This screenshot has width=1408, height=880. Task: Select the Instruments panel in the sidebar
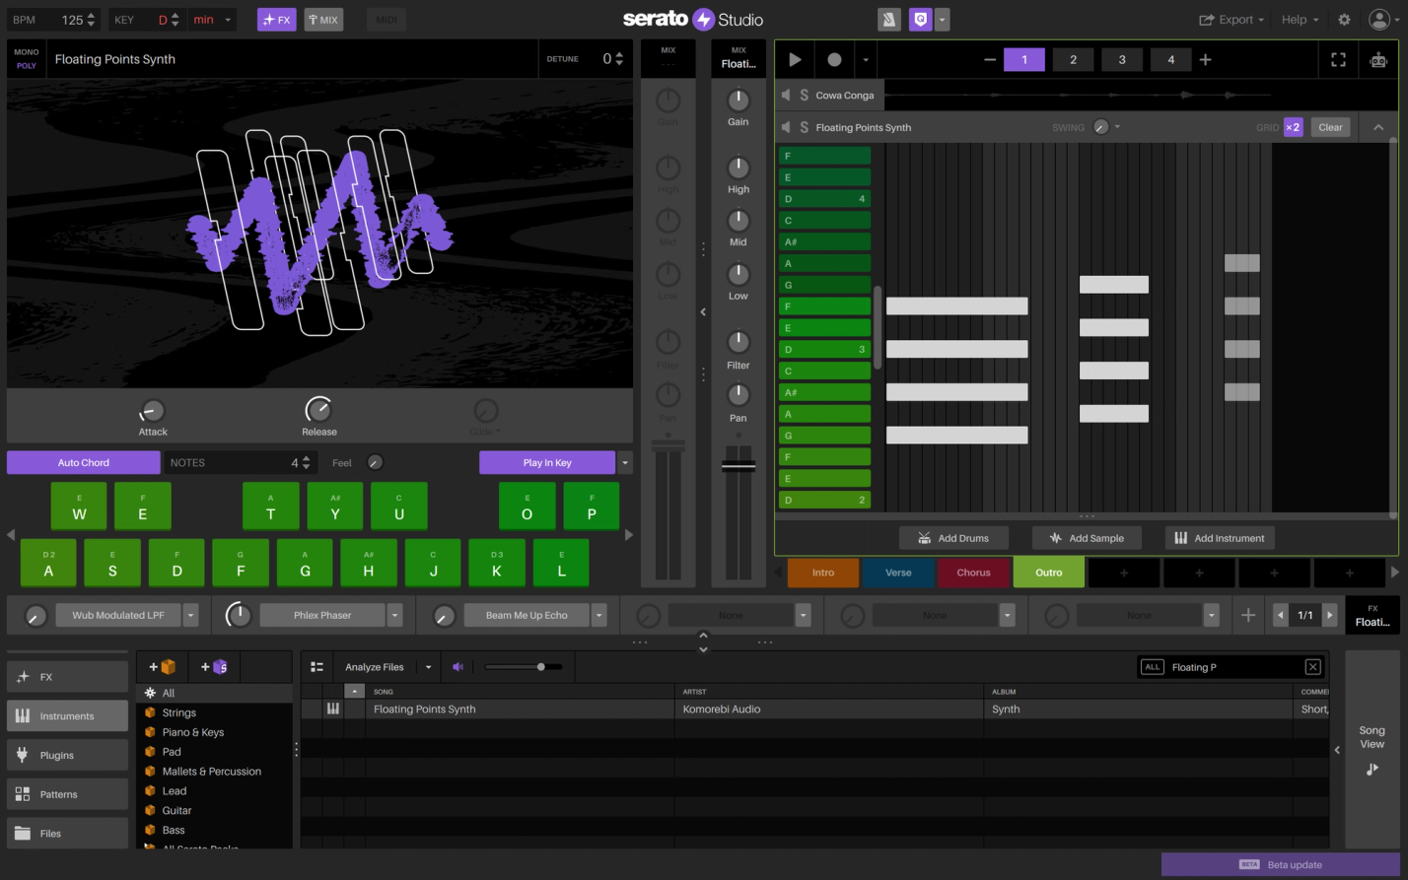66,715
